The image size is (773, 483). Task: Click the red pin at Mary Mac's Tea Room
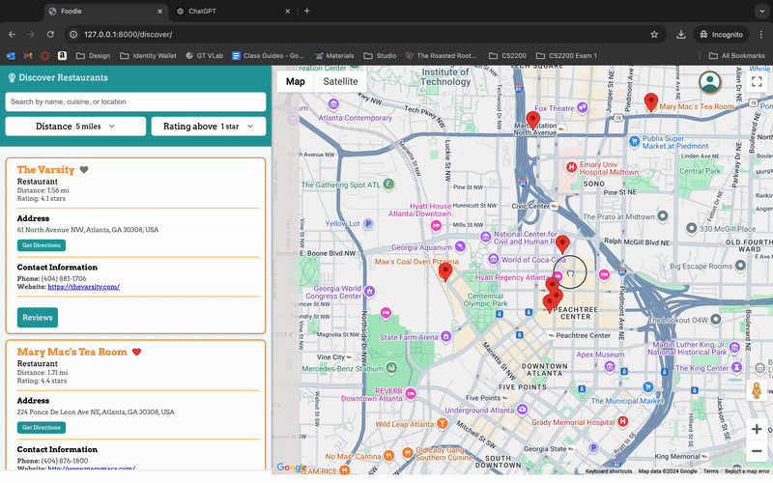coord(651,102)
